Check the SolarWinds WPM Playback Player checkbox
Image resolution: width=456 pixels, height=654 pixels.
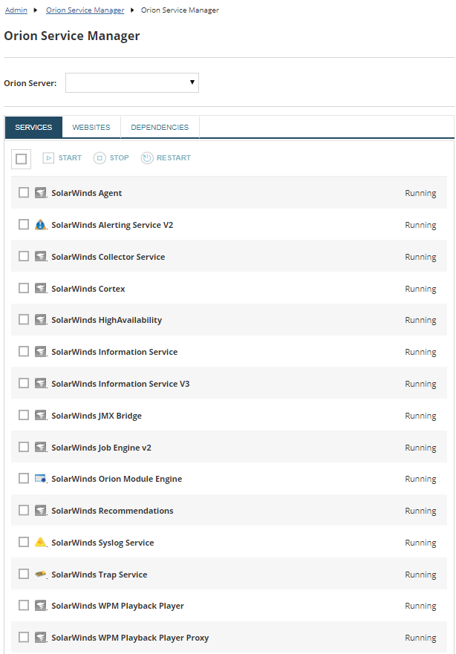coord(23,606)
